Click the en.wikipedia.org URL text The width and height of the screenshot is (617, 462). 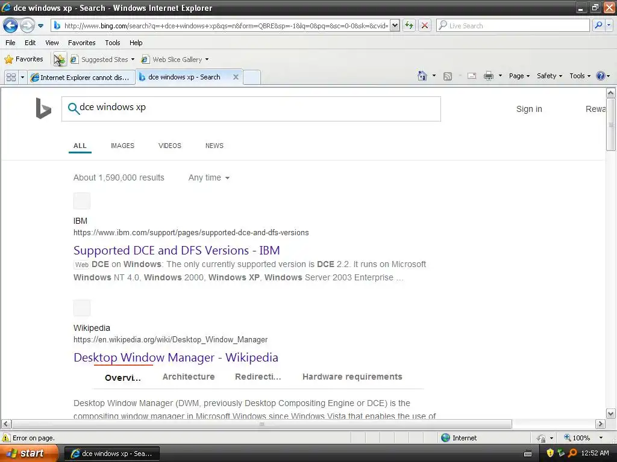[x=171, y=339]
